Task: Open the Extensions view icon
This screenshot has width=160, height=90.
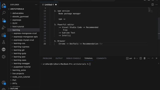Action: 4,35
